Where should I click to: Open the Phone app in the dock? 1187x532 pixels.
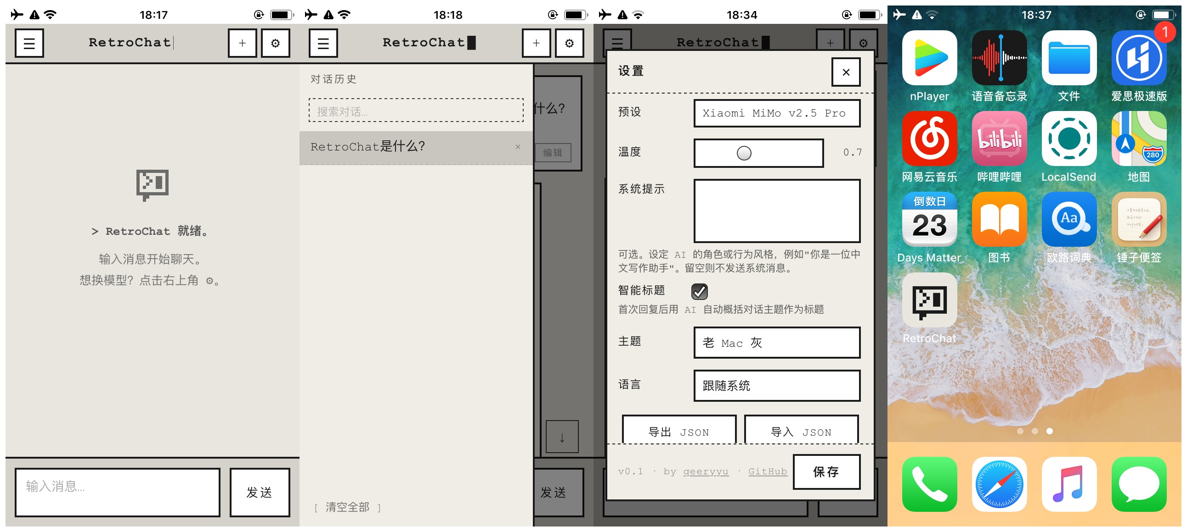(929, 484)
